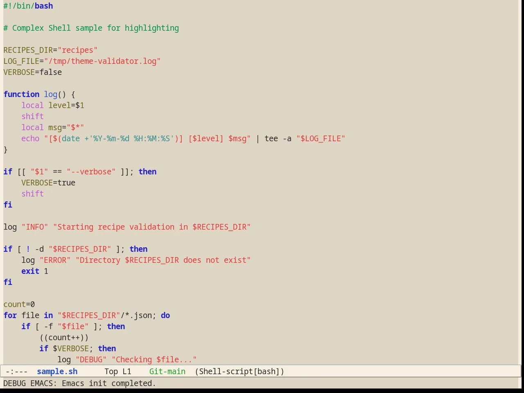524x393 pixels.
Task: Click the "/tmp/theme-validator.log" string
Action: (x=102, y=61)
